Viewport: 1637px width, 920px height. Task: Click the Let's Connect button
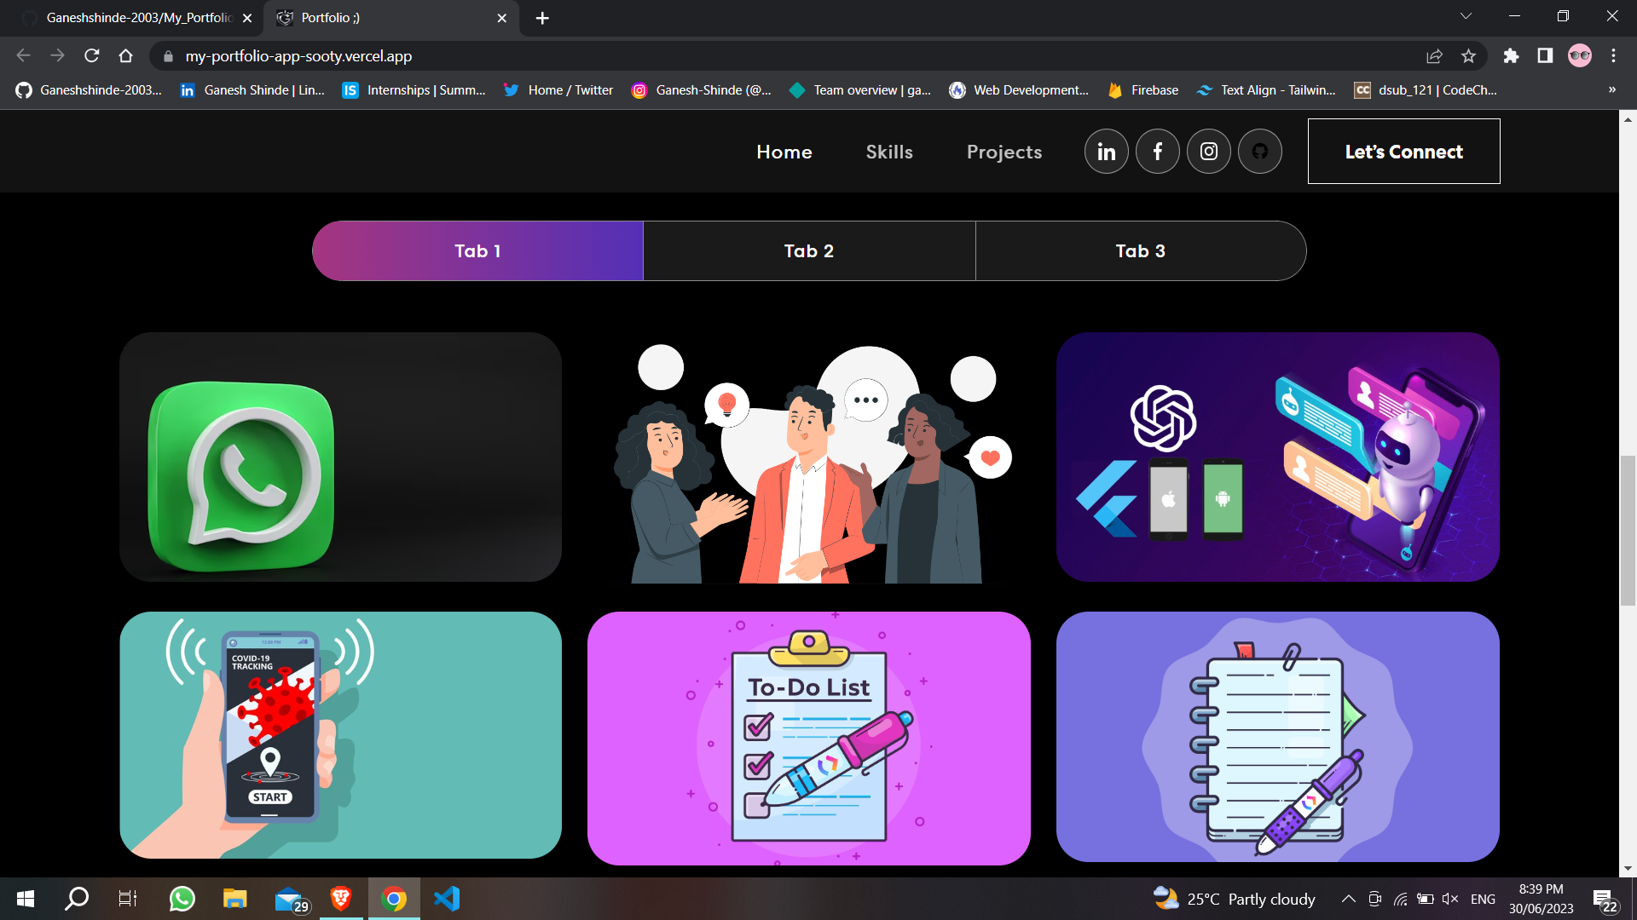tap(1403, 151)
